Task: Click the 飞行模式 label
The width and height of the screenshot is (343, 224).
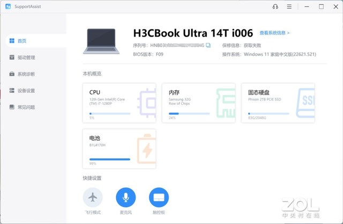Action: pos(93,212)
